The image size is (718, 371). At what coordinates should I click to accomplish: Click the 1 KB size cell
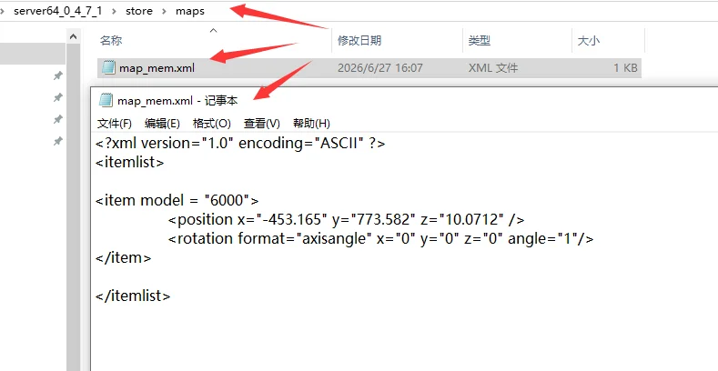click(625, 68)
